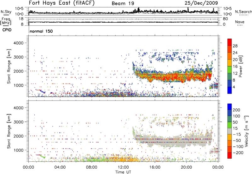Click the "4000" tick on power panel axis
The height and width of the screenshot is (174, 252).
click(19, 43)
